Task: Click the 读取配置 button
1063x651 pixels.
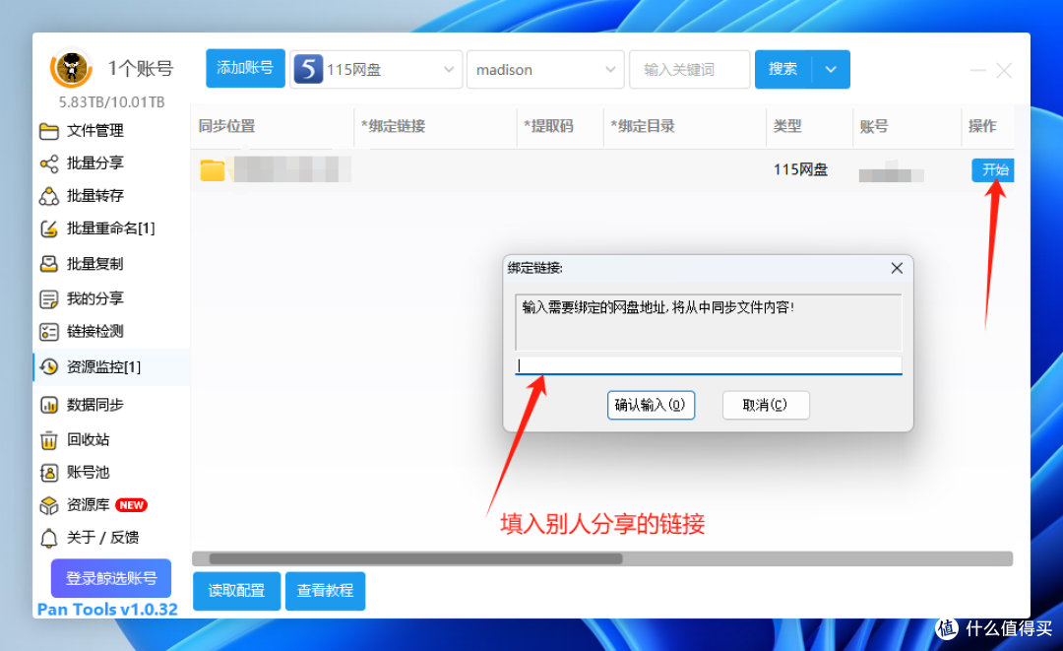Action: click(x=236, y=591)
